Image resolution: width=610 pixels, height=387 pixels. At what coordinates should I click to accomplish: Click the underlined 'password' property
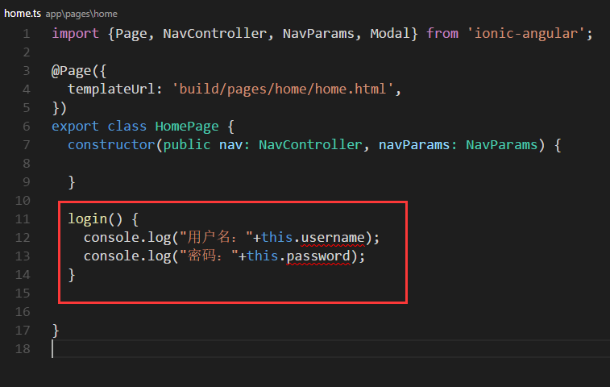click(x=318, y=256)
